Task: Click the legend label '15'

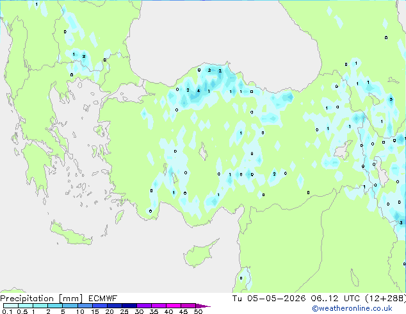Action: (95, 311)
